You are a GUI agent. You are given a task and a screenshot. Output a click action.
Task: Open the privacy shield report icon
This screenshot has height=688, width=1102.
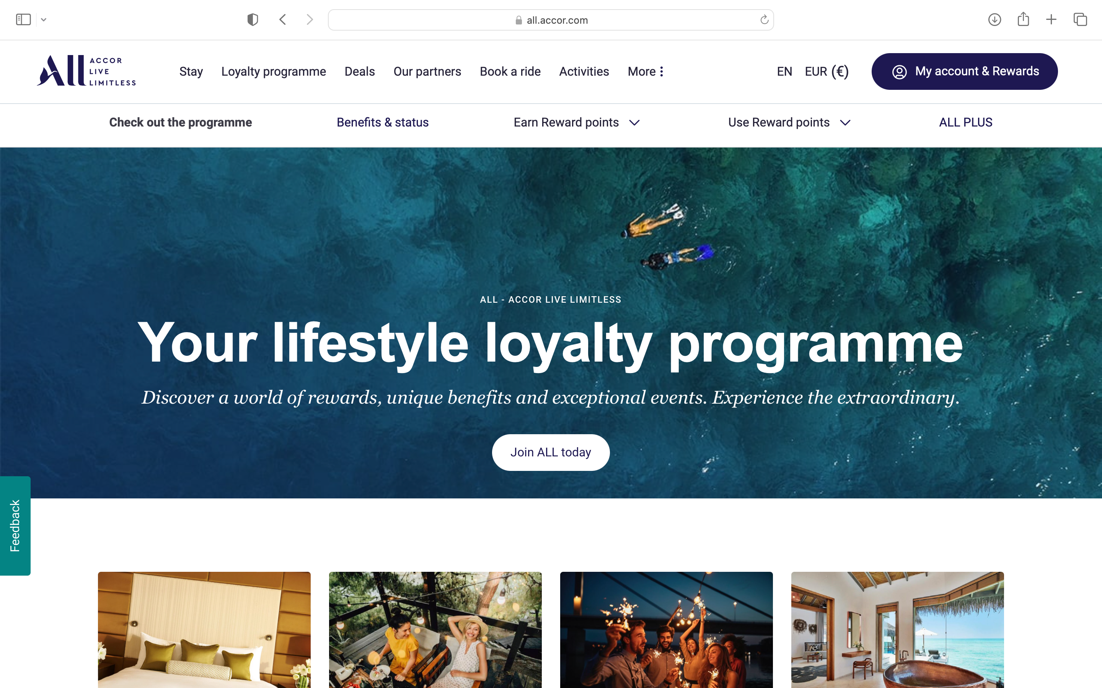point(253,19)
